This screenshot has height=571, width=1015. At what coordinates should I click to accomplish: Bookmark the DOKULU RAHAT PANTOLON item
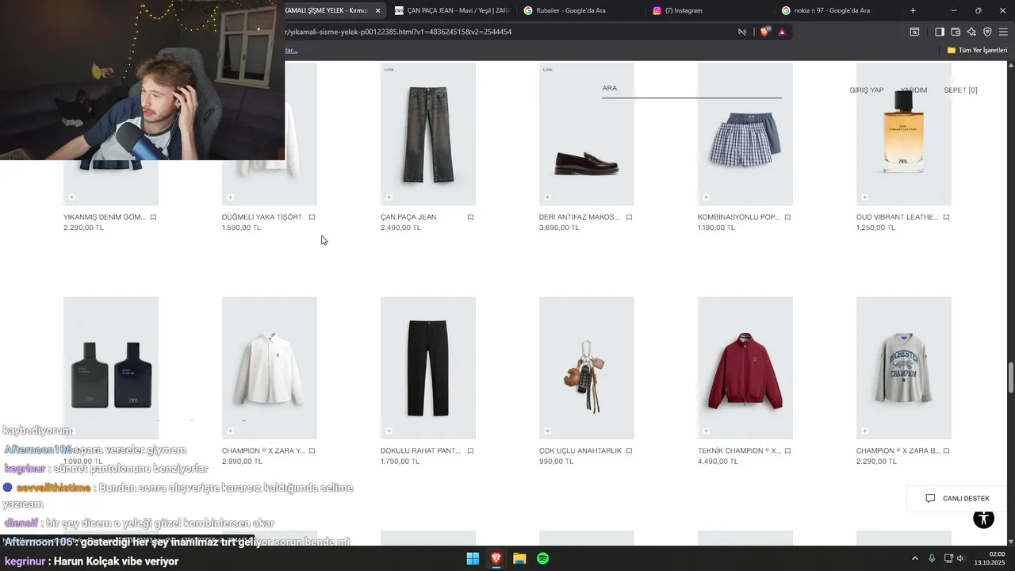[470, 451]
